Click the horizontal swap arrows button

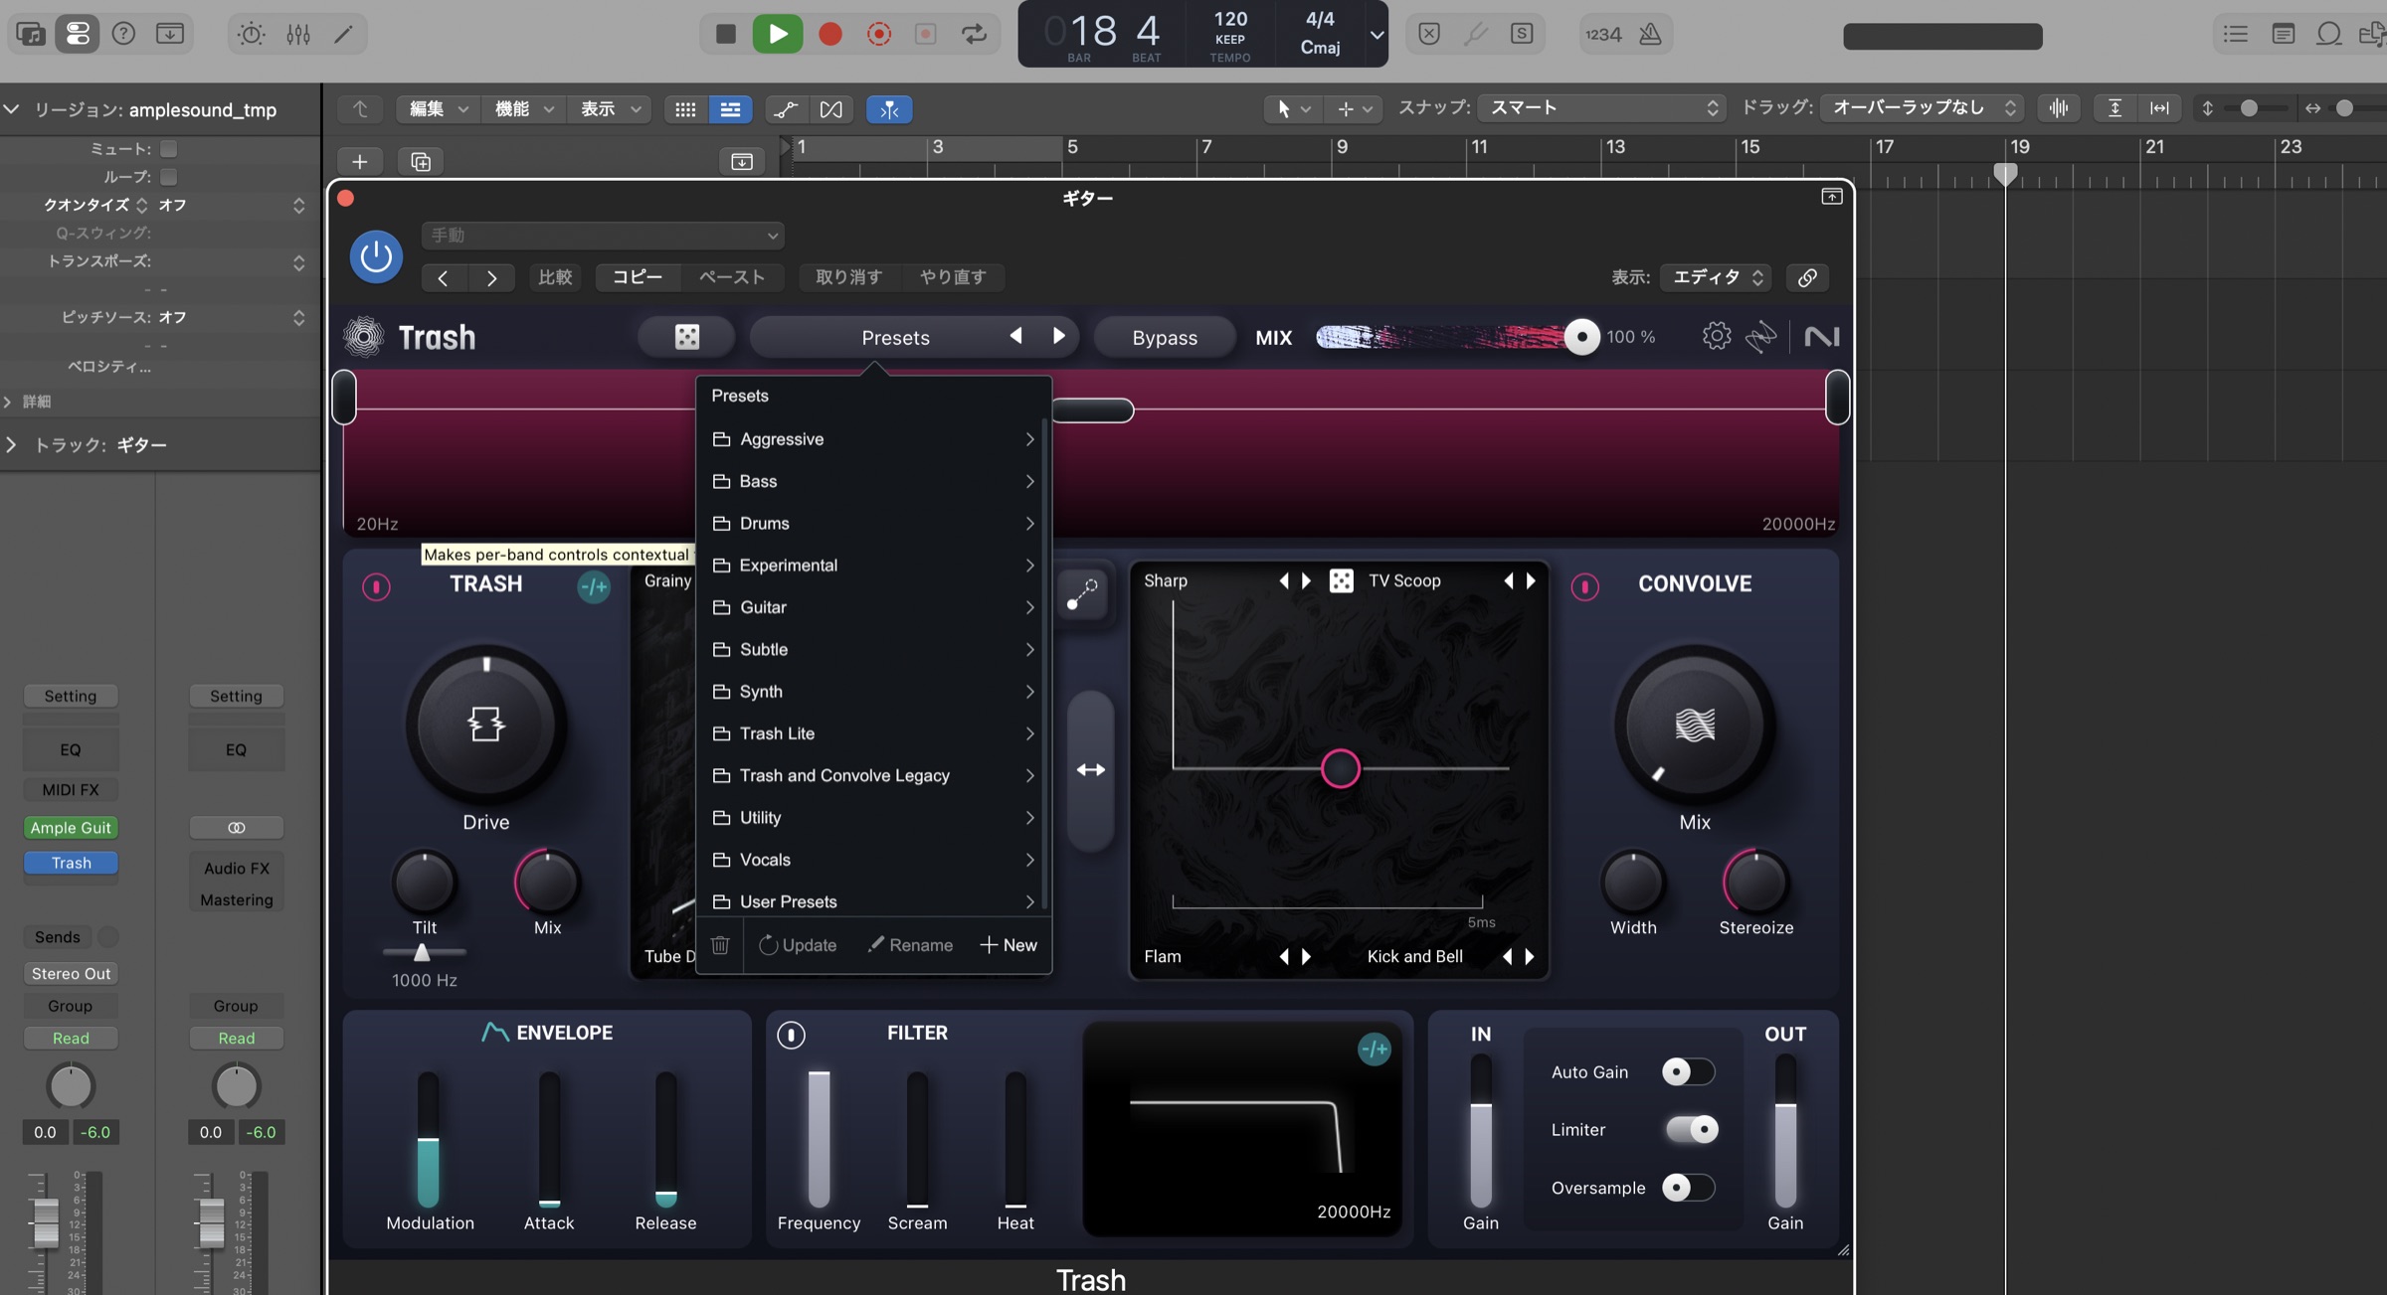(x=1091, y=770)
